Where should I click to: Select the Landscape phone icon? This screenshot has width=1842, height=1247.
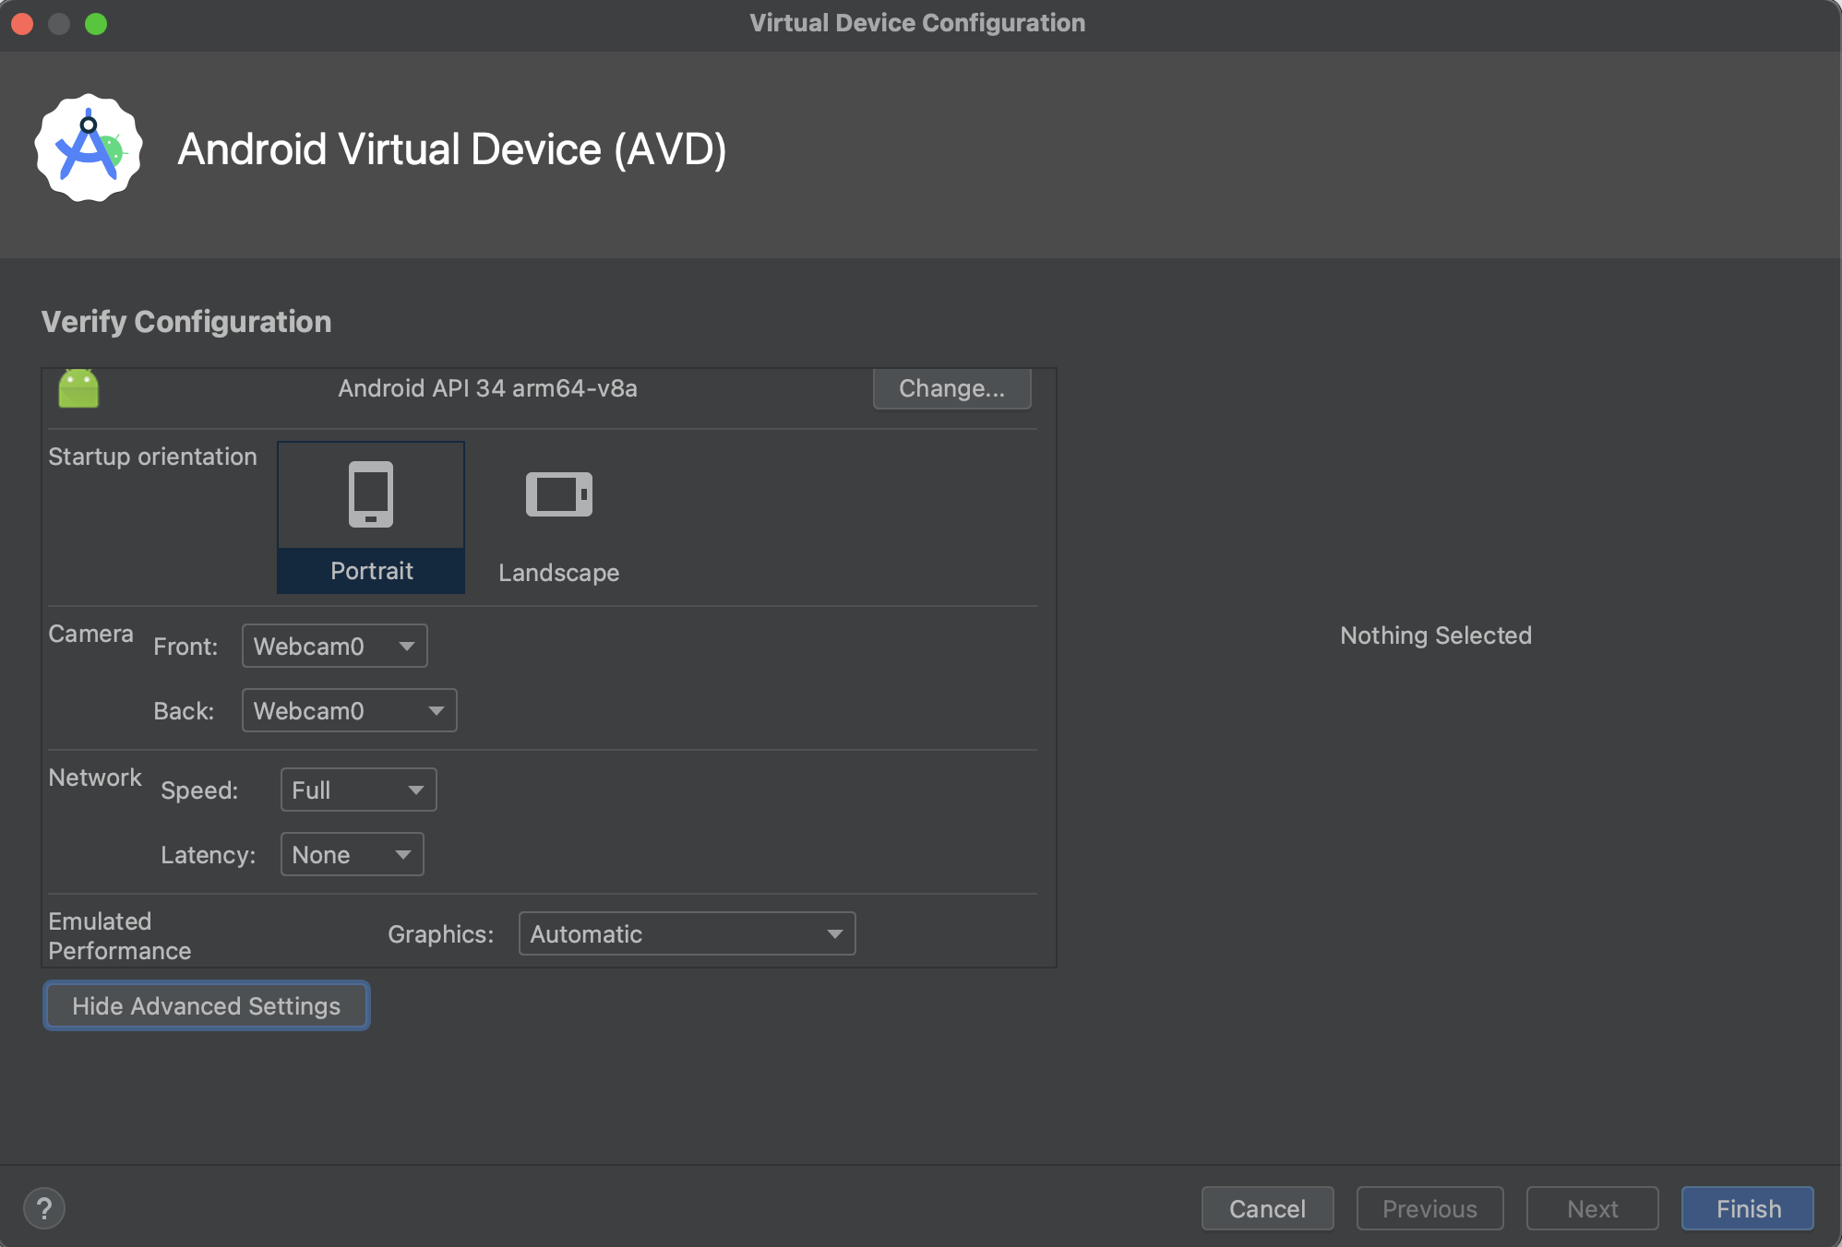(558, 494)
